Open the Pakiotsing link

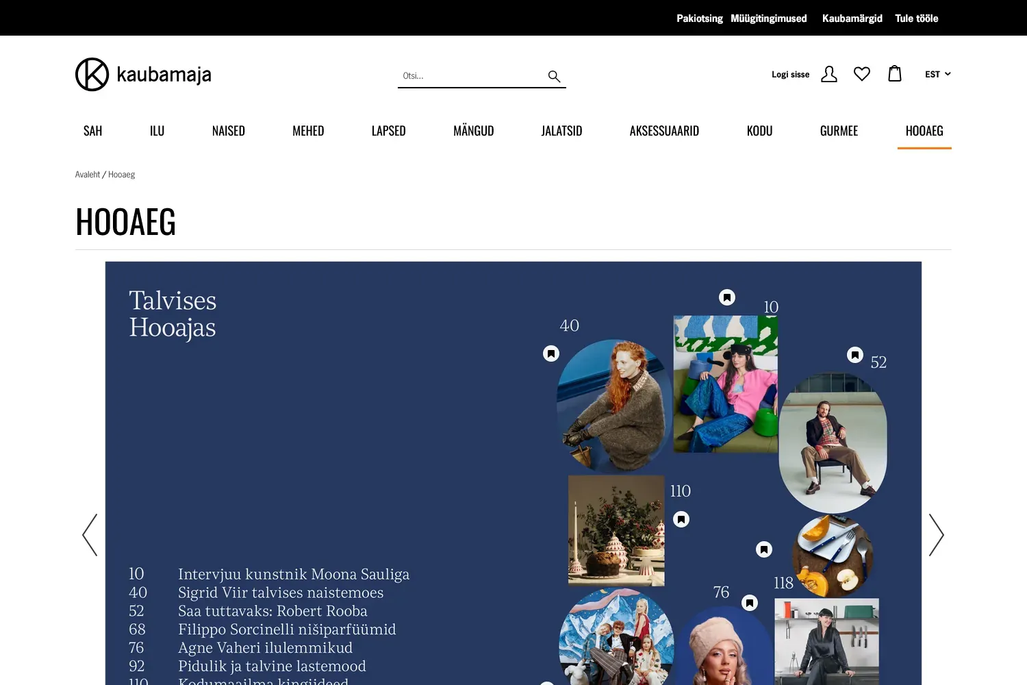coord(699,18)
